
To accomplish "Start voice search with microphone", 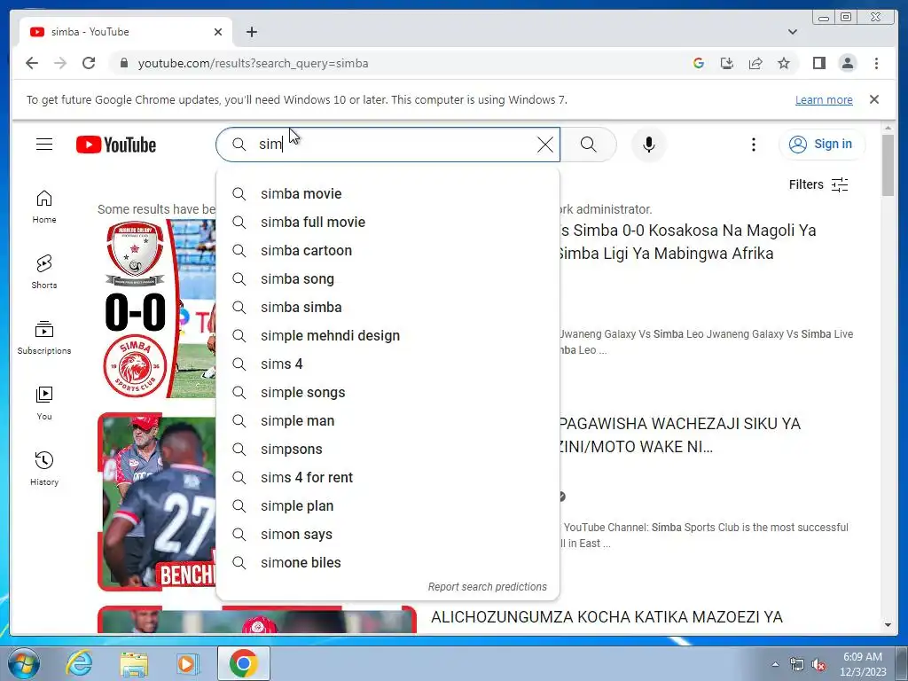I will point(648,145).
